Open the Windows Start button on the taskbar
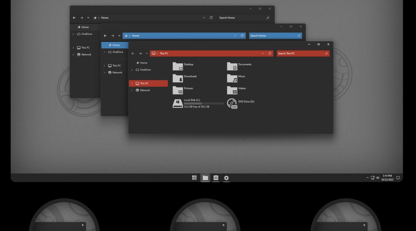Viewport: 416px width, 231px height. [194, 178]
